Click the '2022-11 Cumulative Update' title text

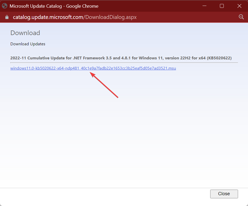121,58
